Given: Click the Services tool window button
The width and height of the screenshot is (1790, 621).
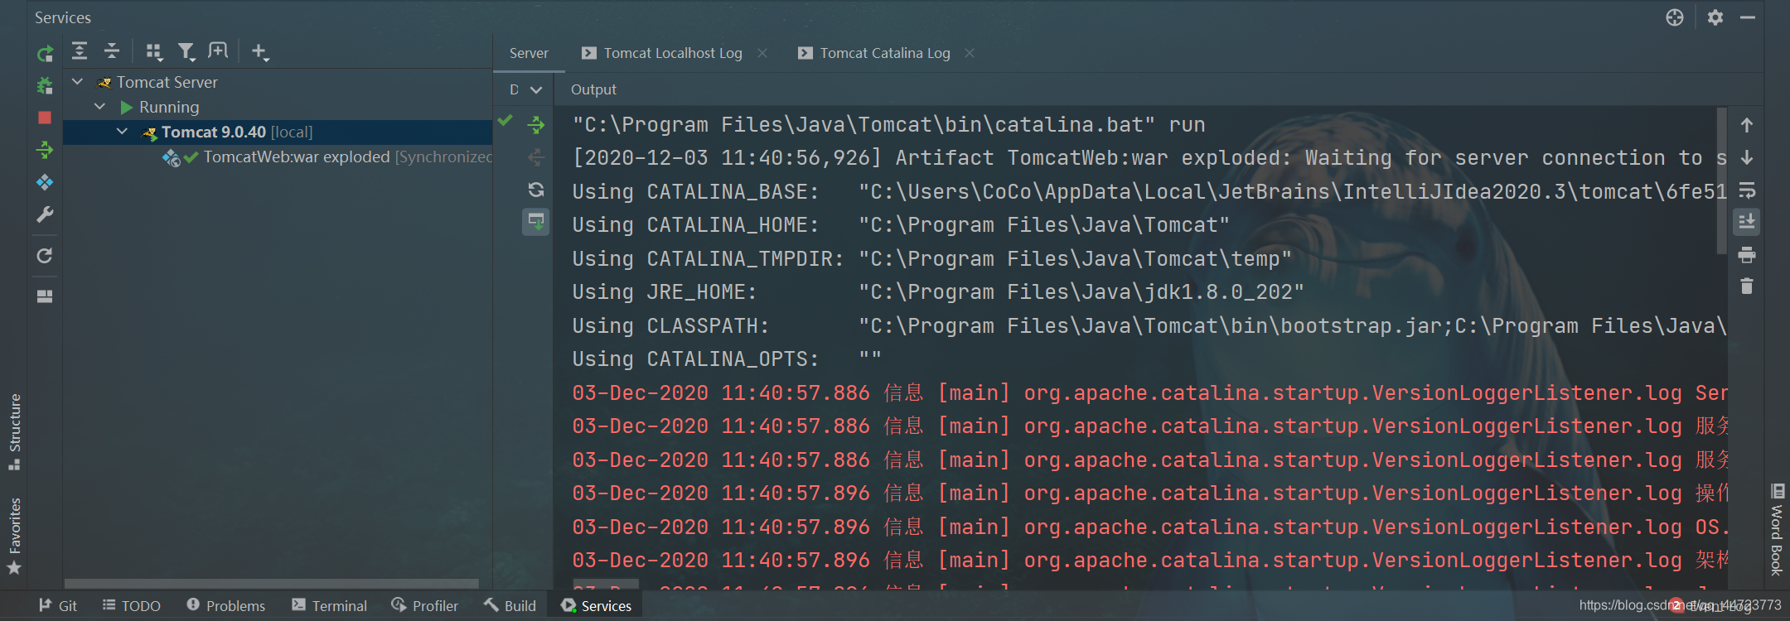Looking at the screenshot, I should click(x=596, y=606).
